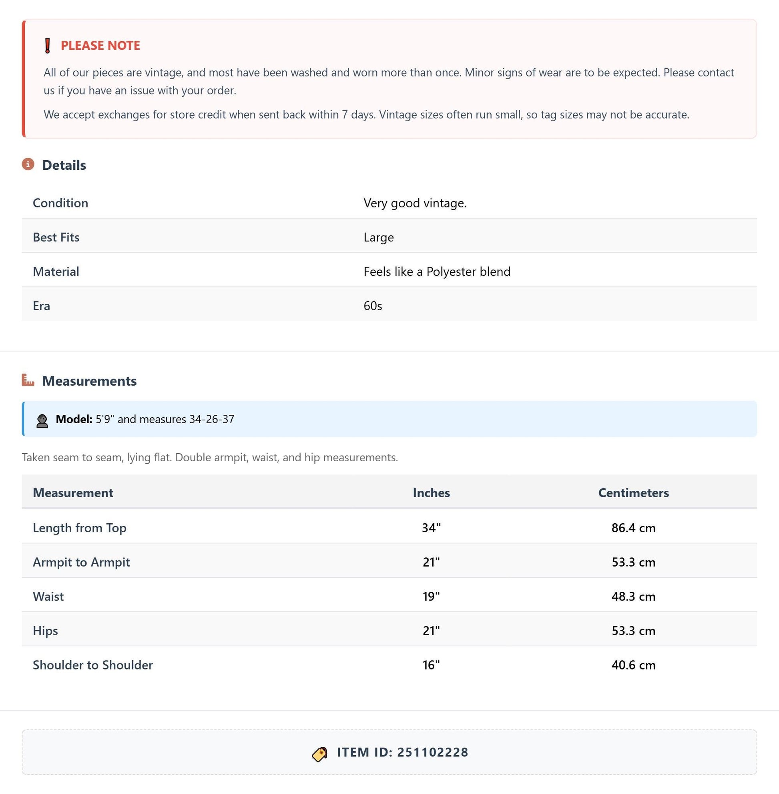Click the Inches column header

click(431, 492)
